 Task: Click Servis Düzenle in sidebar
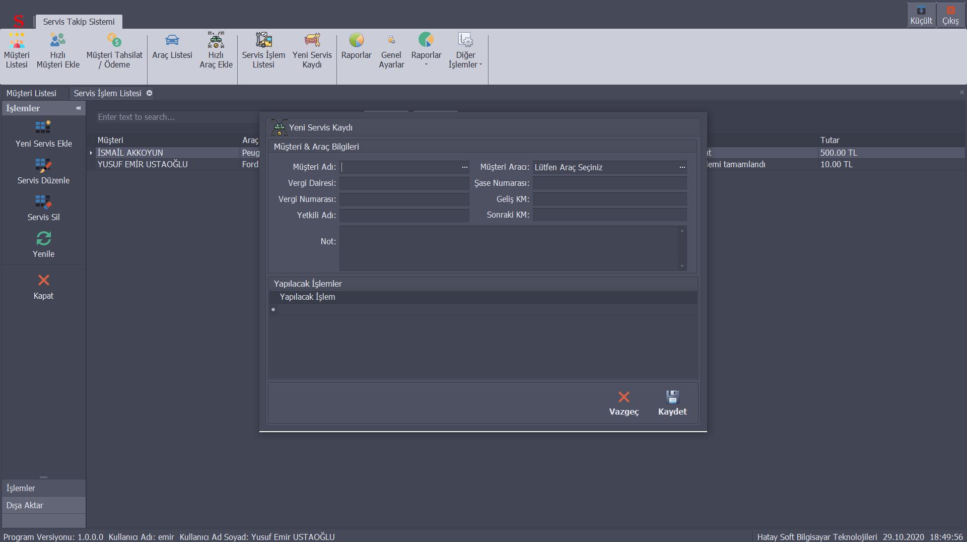click(43, 171)
